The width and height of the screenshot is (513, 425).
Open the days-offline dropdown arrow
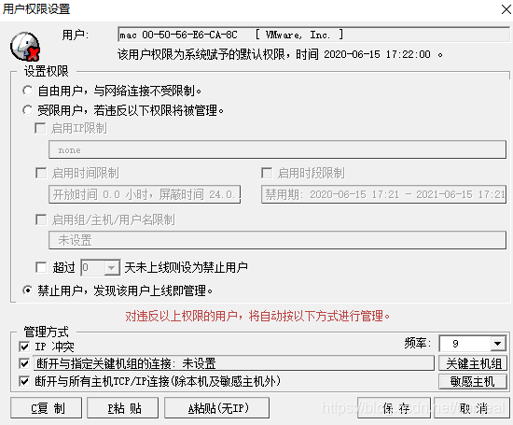click(x=112, y=268)
